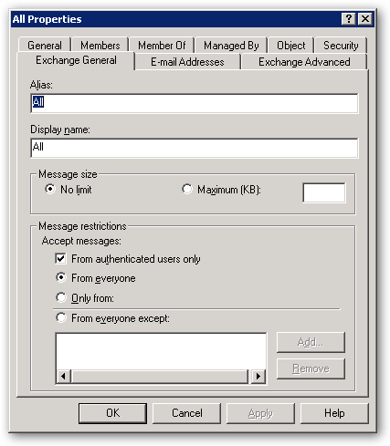This screenshot has height=446, width=390.
Task: Click the OK button
Action: point(112,413)
